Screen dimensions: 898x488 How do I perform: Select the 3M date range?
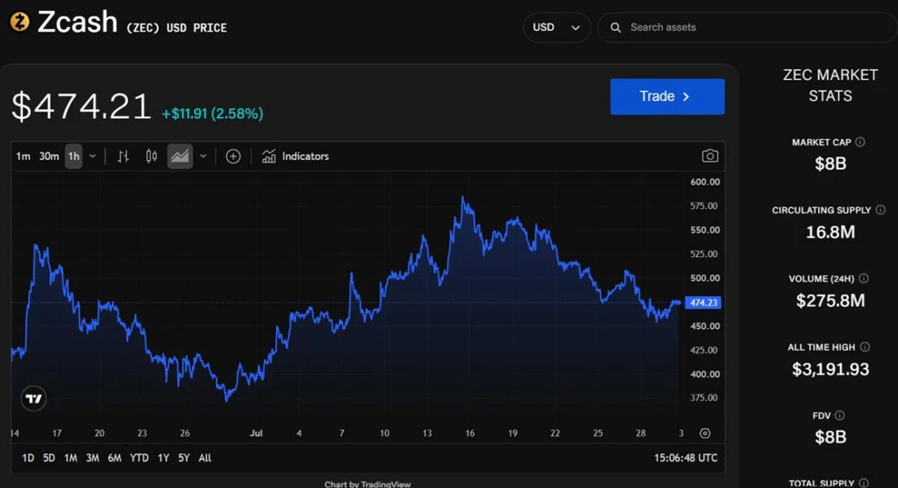tap(93, 458)
